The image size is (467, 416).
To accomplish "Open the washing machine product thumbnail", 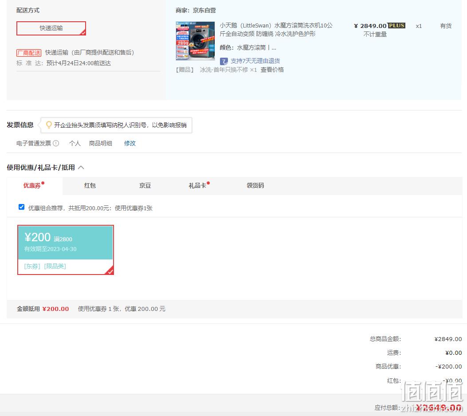I will (195, 41).
